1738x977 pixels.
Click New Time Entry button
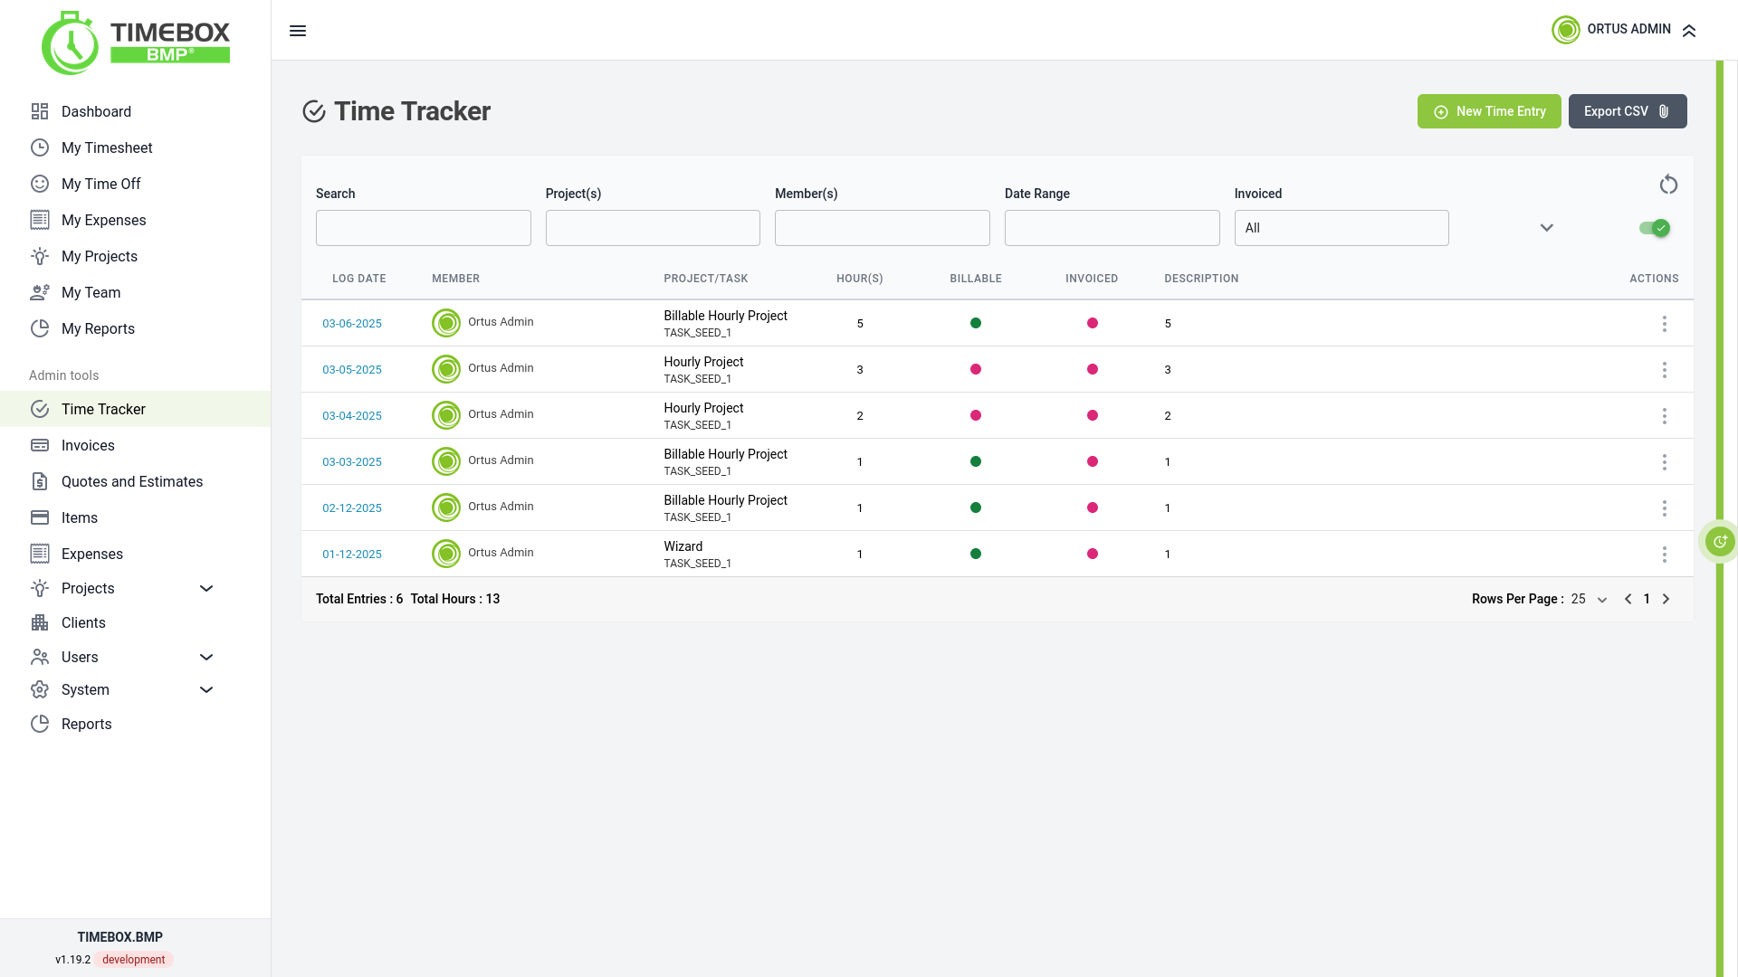1489,111
